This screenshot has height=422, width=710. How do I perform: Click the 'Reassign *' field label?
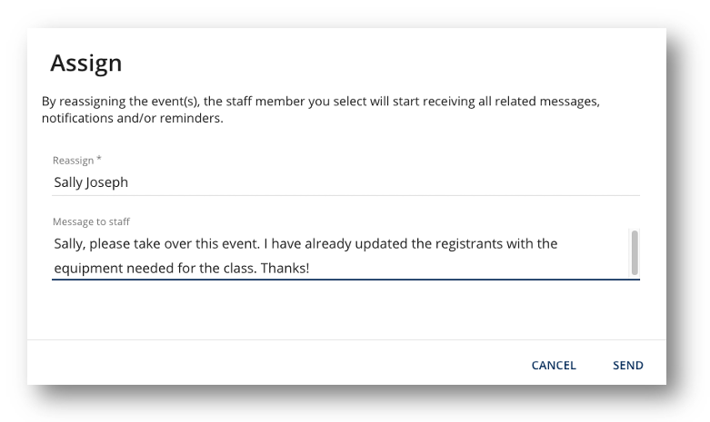[x=76, y=161]
